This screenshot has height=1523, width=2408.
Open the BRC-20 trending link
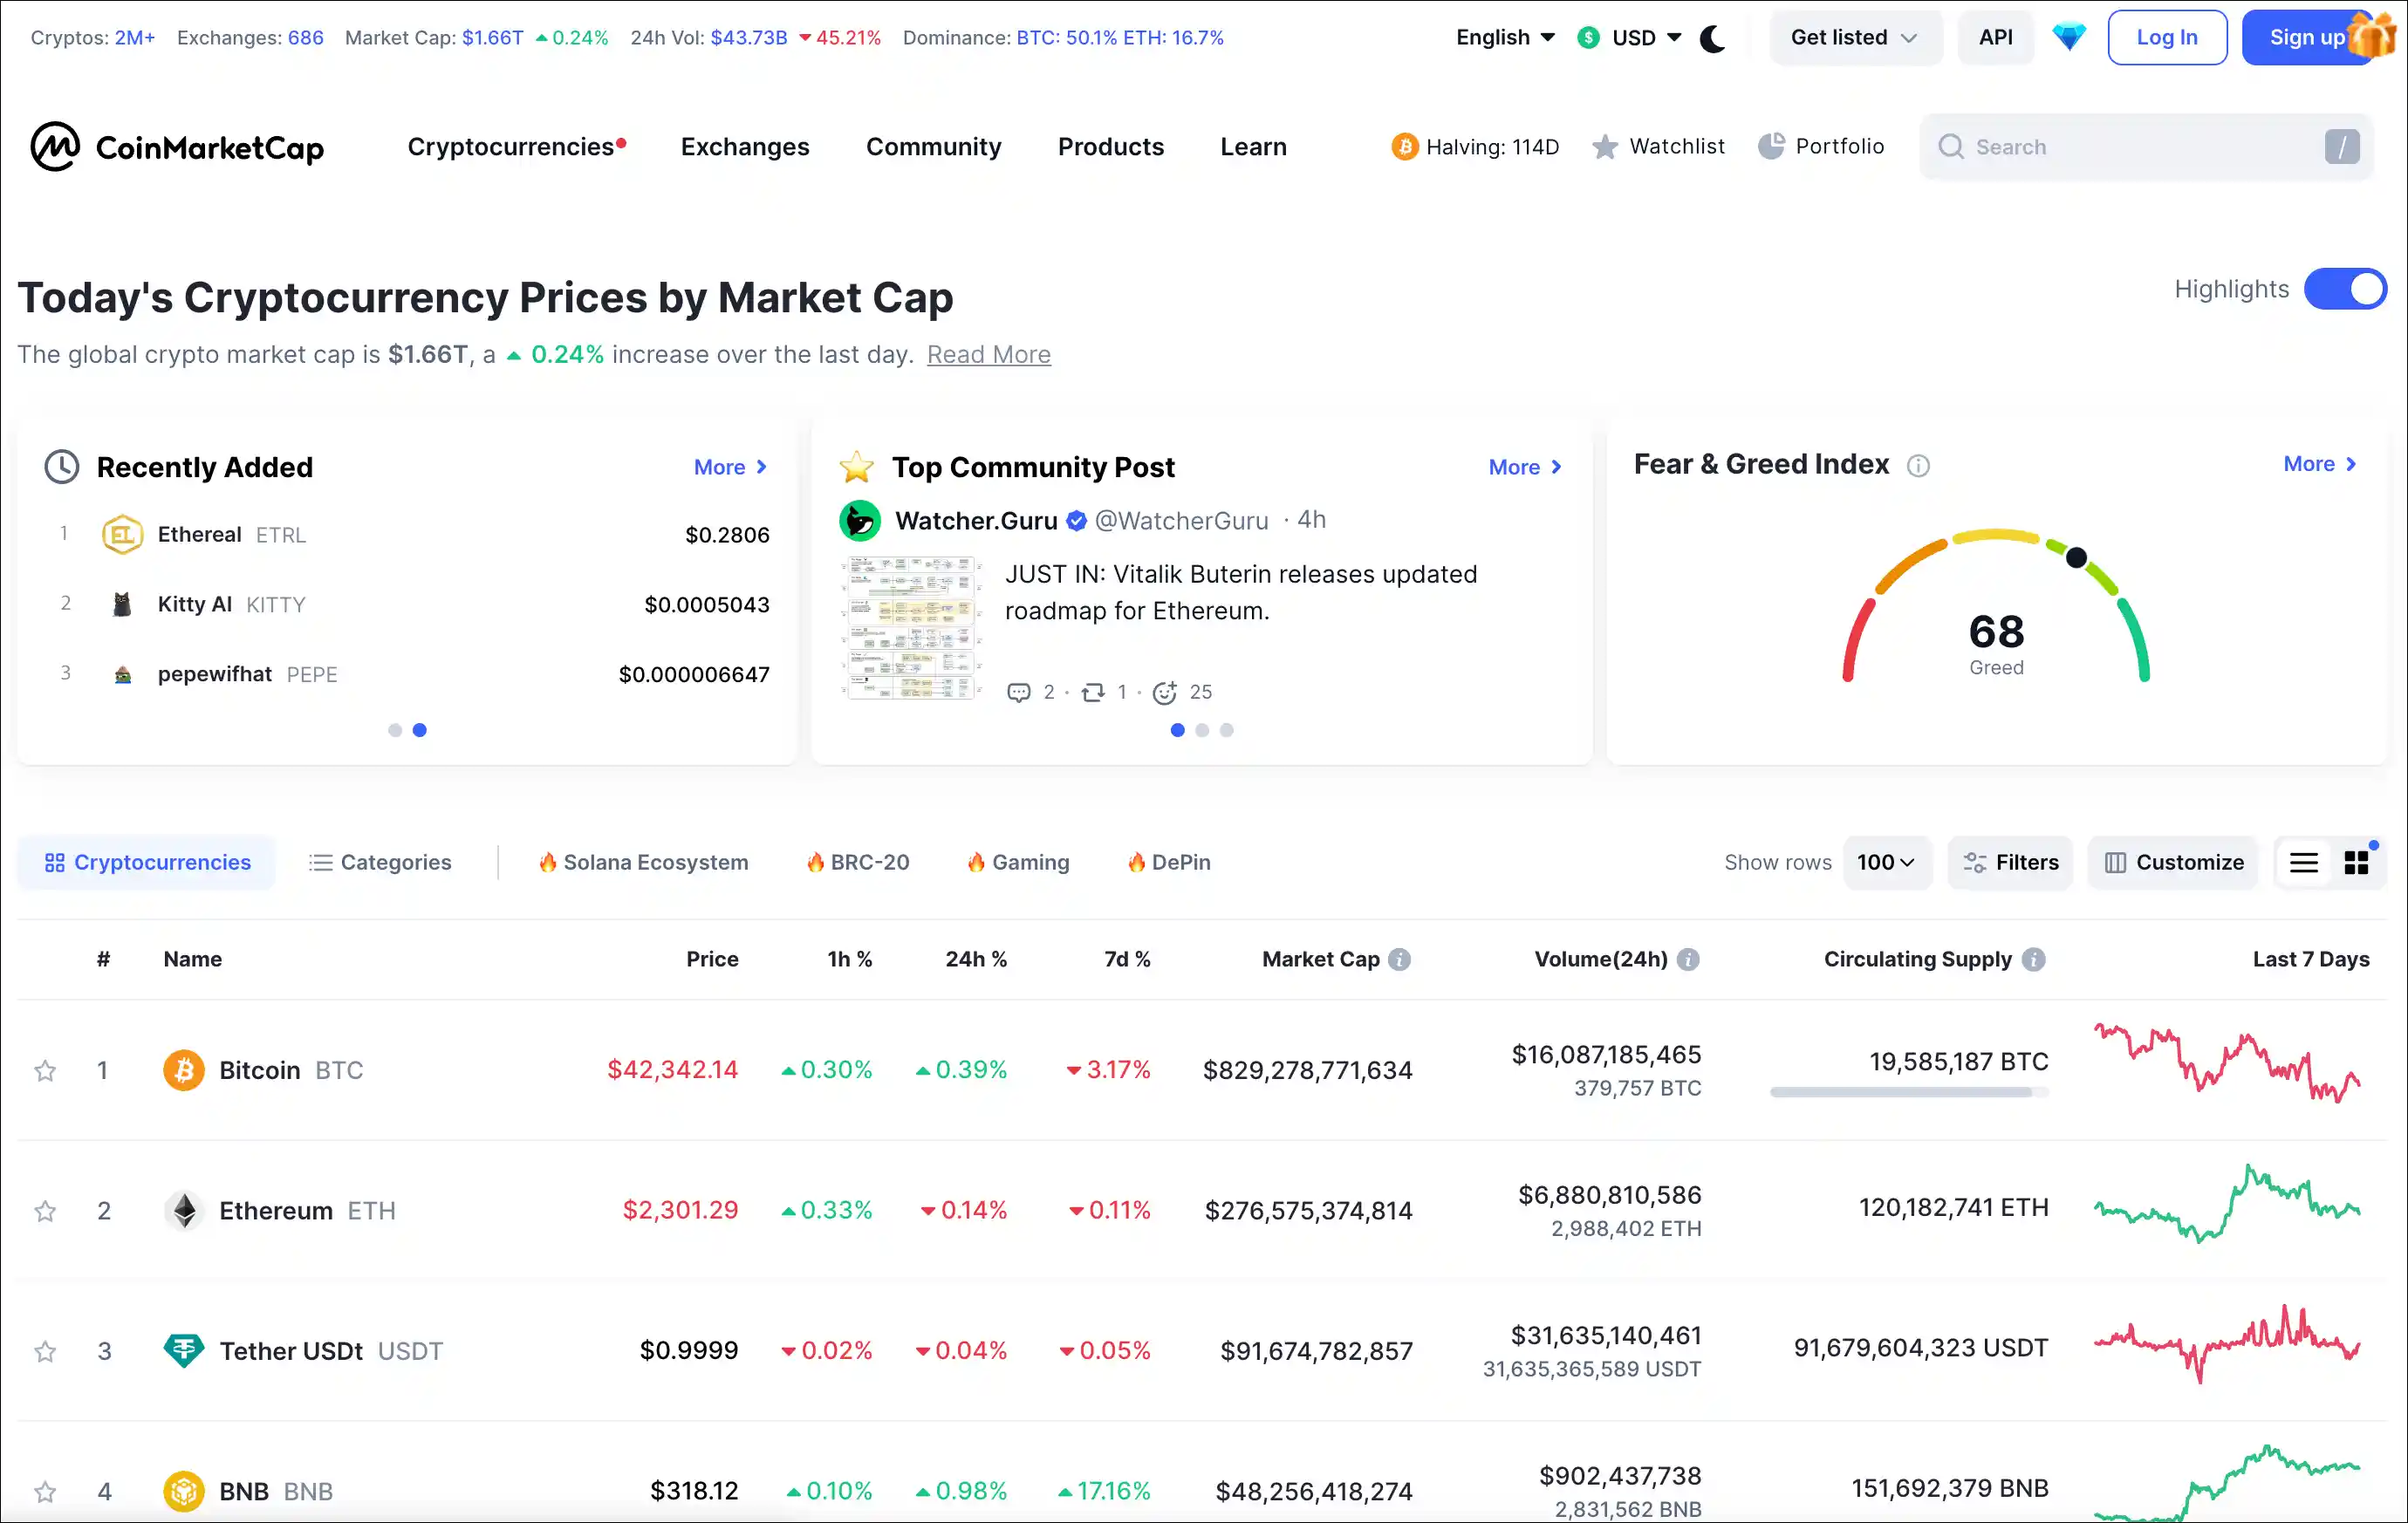[858, 862]
